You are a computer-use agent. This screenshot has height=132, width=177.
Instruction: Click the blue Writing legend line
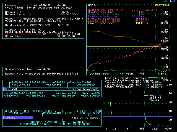pos(146,98)
